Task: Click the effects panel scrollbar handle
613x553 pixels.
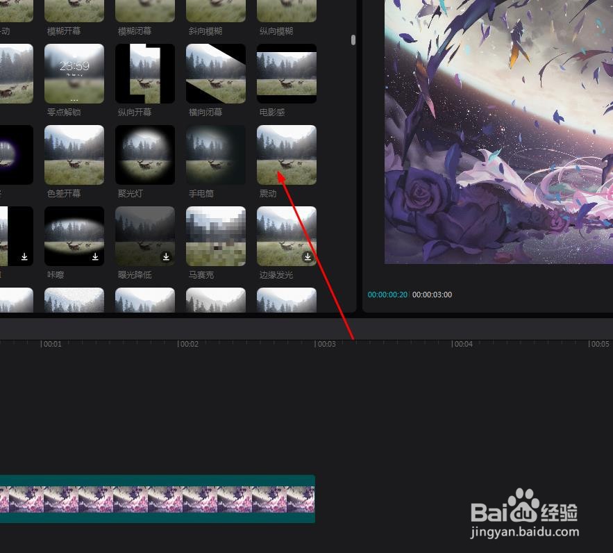Action: [x=353, y=40]
